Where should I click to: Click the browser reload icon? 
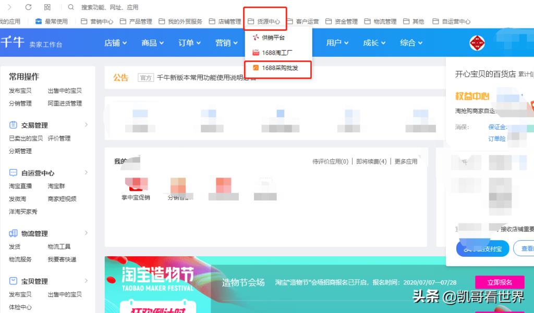(28, 7)
